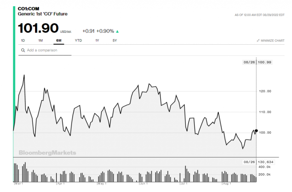Click the 120.00 price axis label
292x192 pixels.
[x=265, y=91]
